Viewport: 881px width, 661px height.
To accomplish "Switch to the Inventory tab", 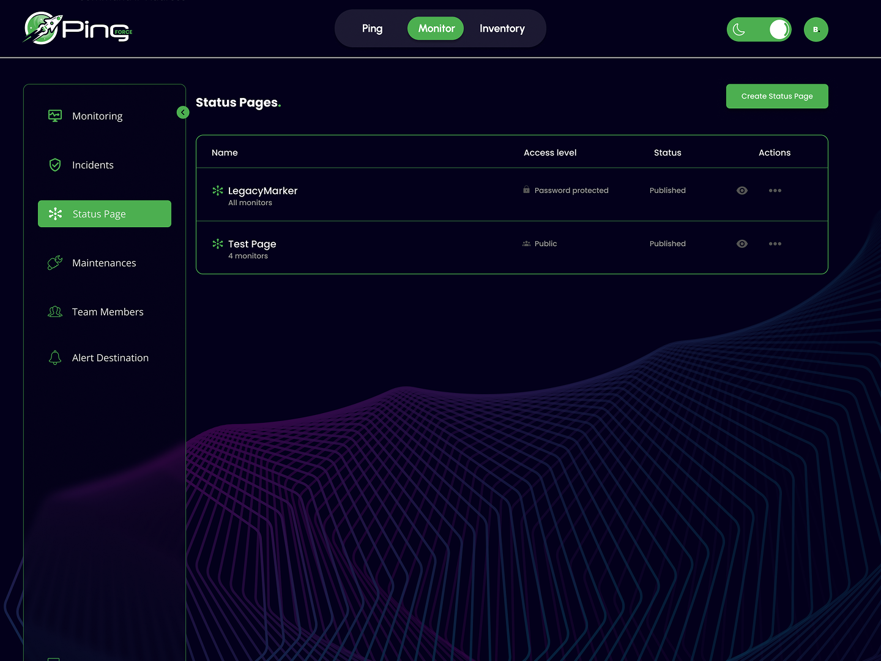I will point(502,29).
